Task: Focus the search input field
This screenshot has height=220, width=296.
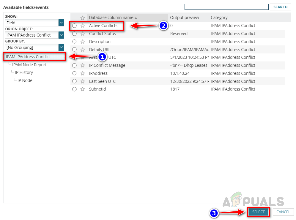Action: tap(226, 7)
